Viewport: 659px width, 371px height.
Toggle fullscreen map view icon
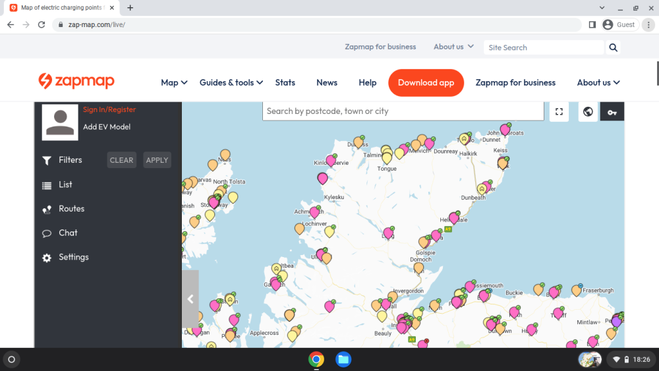tap(559, 111)
